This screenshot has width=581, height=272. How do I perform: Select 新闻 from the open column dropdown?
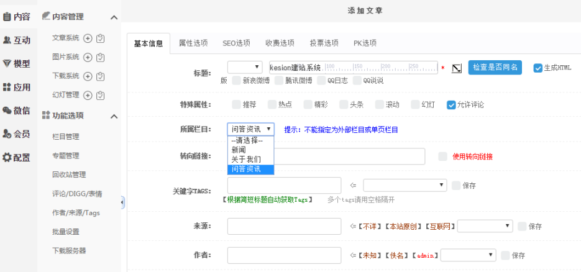pos(239,150)
